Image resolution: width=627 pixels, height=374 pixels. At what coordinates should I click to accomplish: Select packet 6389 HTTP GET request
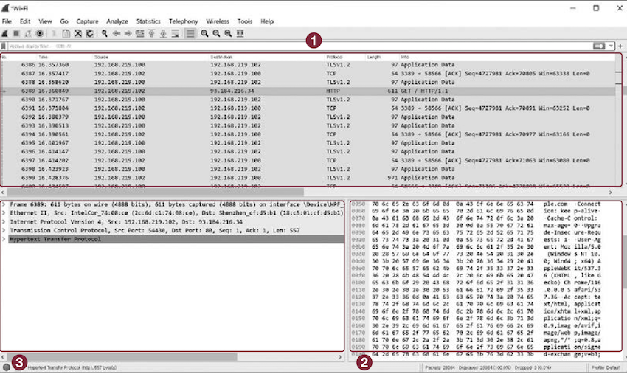(x=308, y=91)
